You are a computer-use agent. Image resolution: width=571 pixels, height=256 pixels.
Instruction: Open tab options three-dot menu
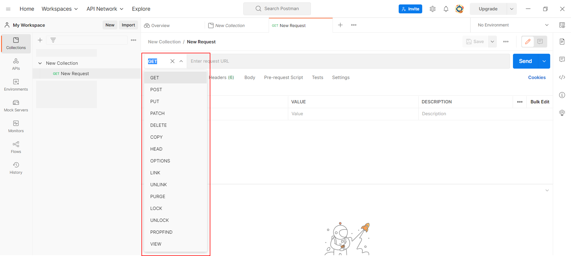click(x=354, y=25)
